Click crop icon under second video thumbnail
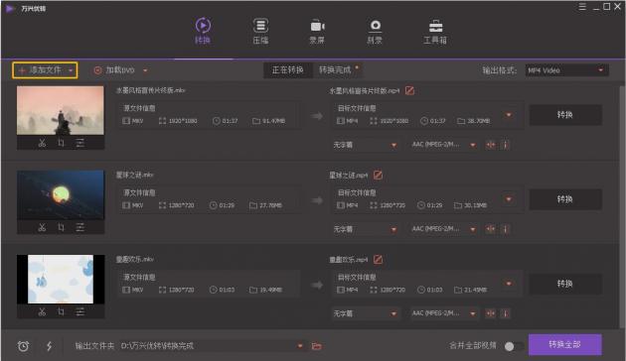The width and height of the screenshot is (626, 361). tap(61, 227)
